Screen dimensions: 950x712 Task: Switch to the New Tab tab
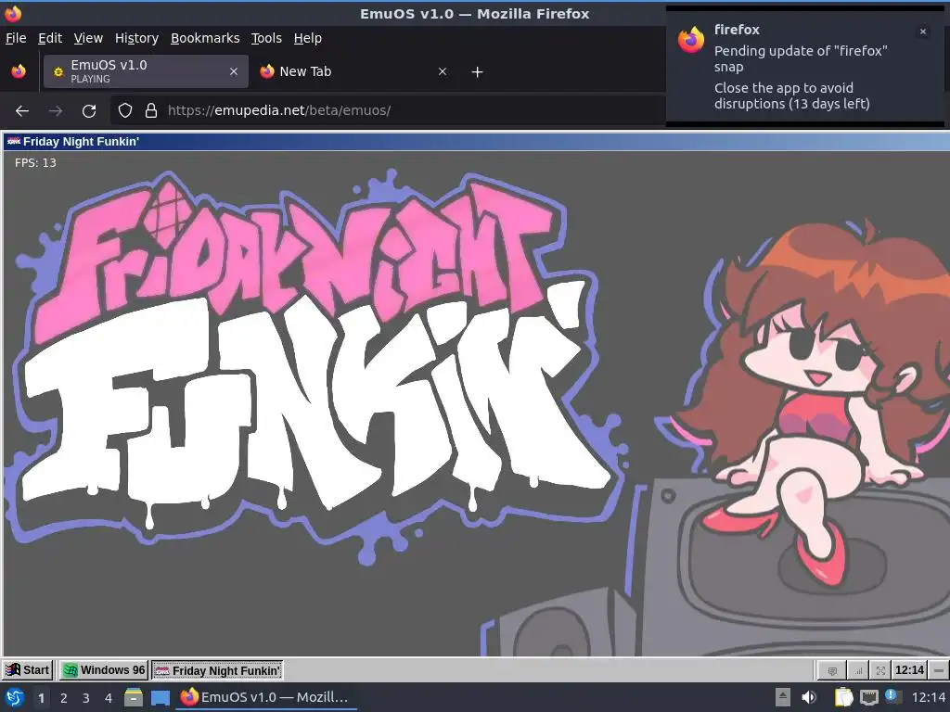coord(354,71)
